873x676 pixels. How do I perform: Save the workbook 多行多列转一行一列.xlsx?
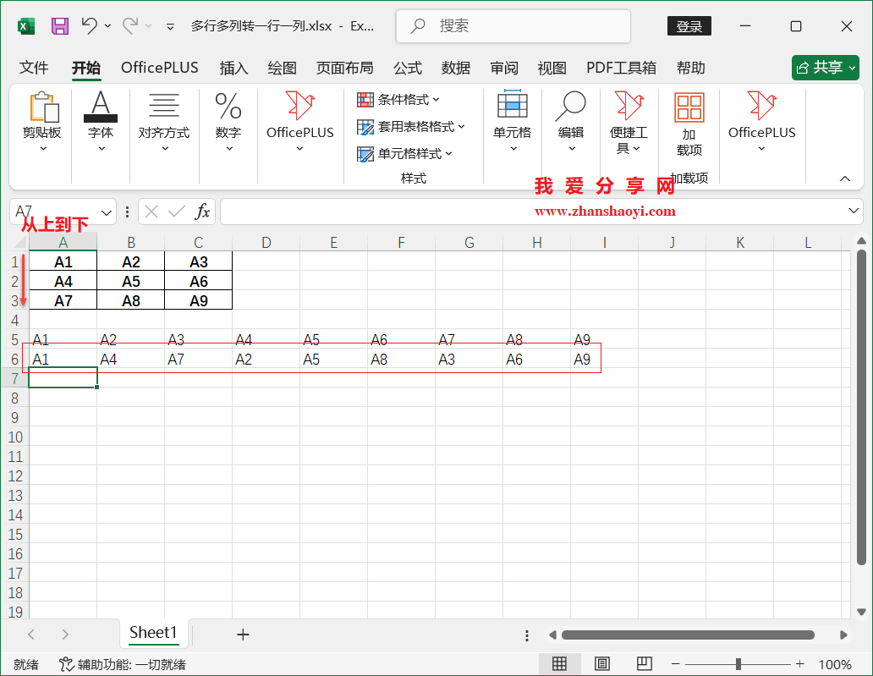tap(59, 26)
